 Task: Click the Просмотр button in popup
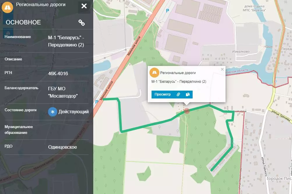pos(163,94)
